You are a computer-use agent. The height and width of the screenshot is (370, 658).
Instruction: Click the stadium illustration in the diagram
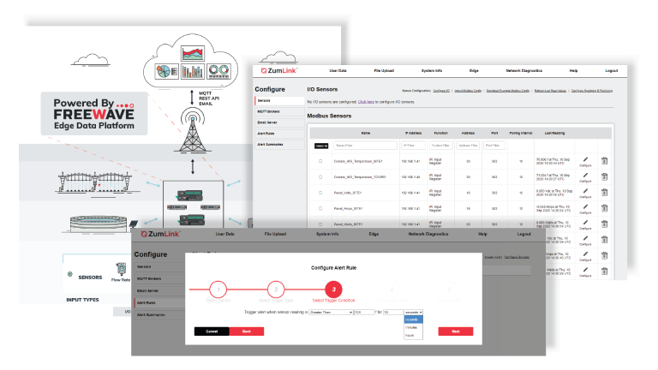100,224
